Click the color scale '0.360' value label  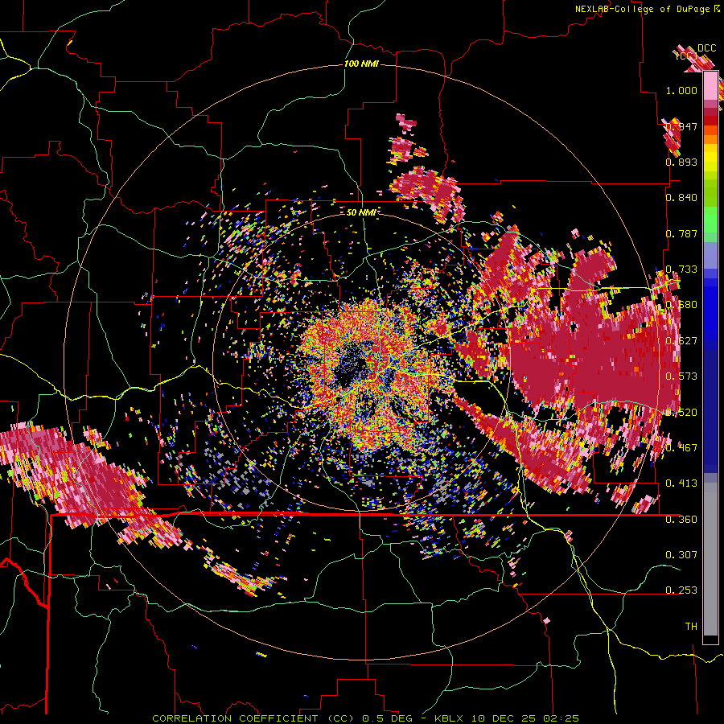681,519
